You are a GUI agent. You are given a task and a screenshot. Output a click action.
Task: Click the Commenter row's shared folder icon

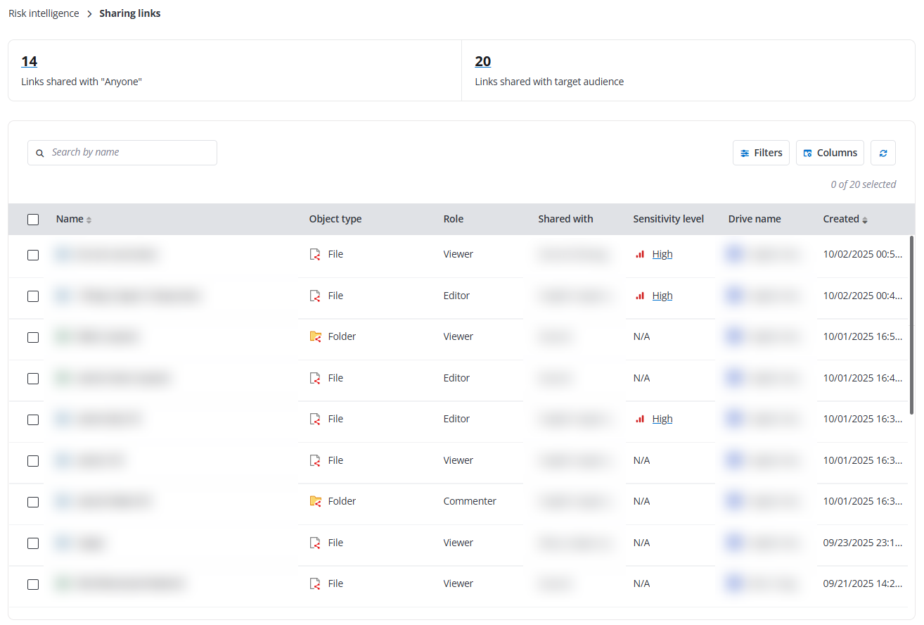coord(315,501)
